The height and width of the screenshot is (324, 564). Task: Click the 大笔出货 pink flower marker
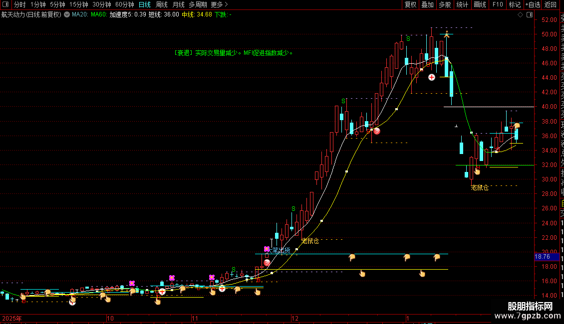[x=267, y=249]
